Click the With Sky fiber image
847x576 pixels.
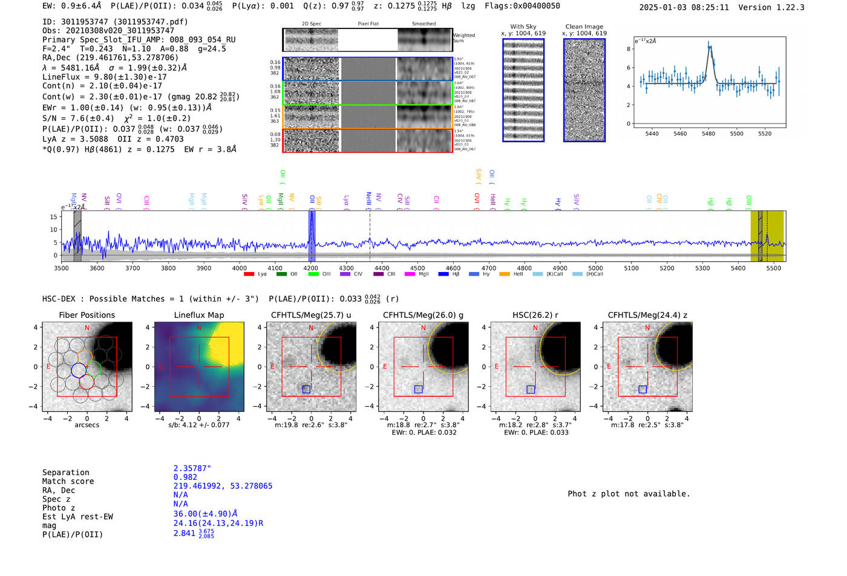[x=523, y=90]
